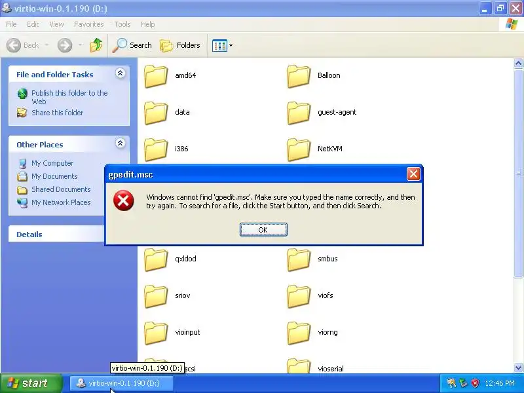The width and height of the screenshot is (524, 393).
Task: Select the NetKVM folder icon
Action: [x=299, y=149]
